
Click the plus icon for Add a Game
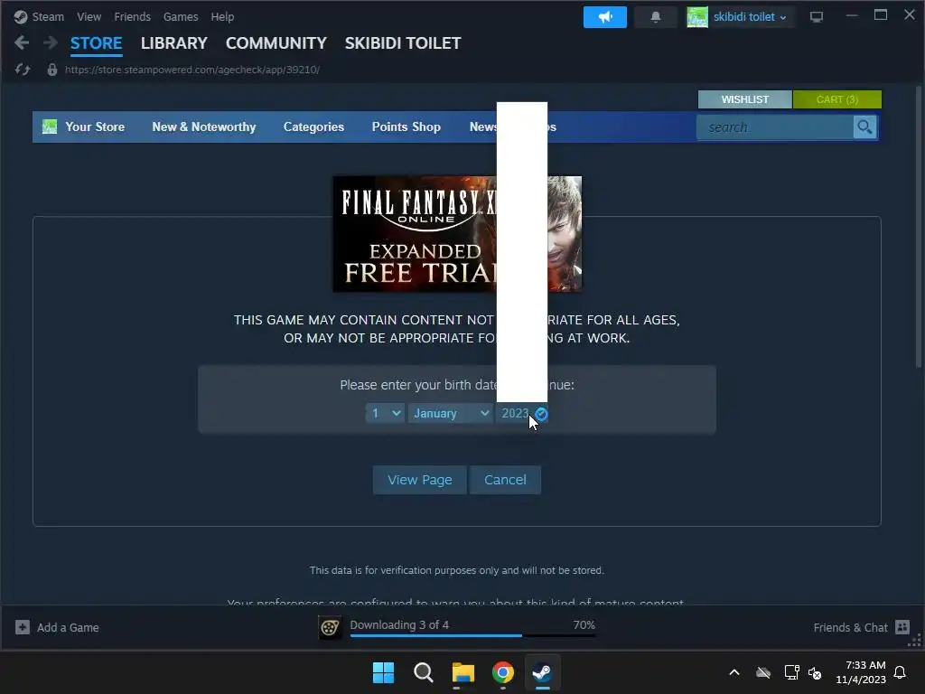(23, 627)
